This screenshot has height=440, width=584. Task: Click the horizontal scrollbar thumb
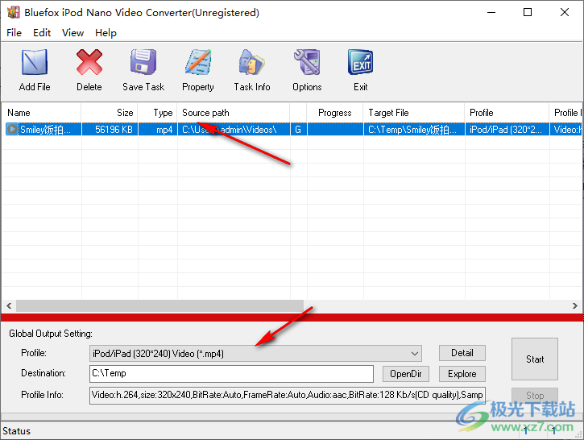tap(159, 306)
